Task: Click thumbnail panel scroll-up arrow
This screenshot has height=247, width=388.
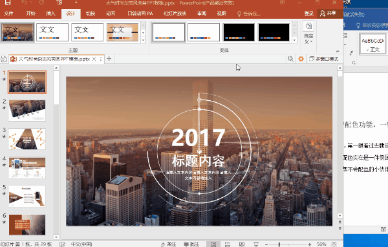Action: (56, 68)
